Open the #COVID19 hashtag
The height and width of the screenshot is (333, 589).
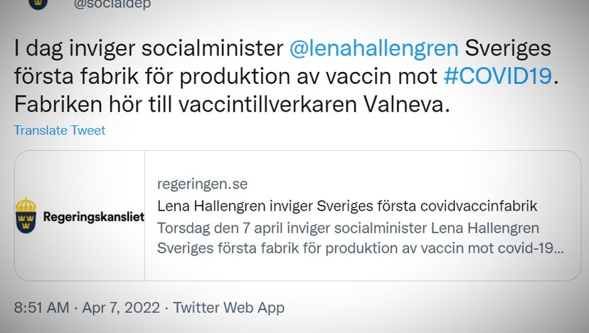[x=498, y=76]
